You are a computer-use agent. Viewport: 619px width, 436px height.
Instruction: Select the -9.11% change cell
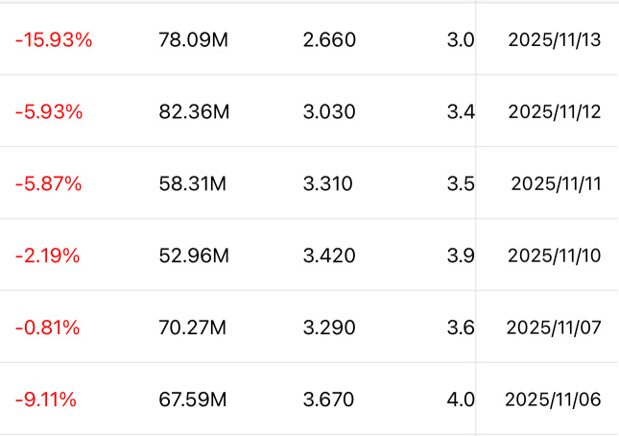[46, 400]
